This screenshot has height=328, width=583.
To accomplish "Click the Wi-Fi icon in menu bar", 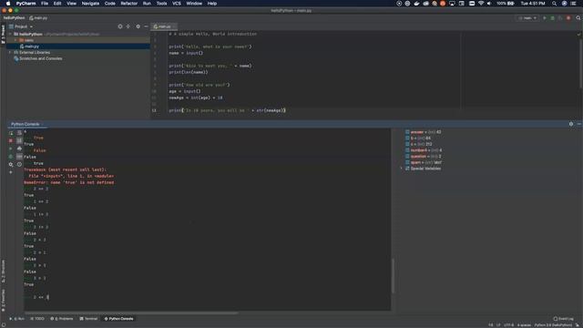I will coord(481,4).
